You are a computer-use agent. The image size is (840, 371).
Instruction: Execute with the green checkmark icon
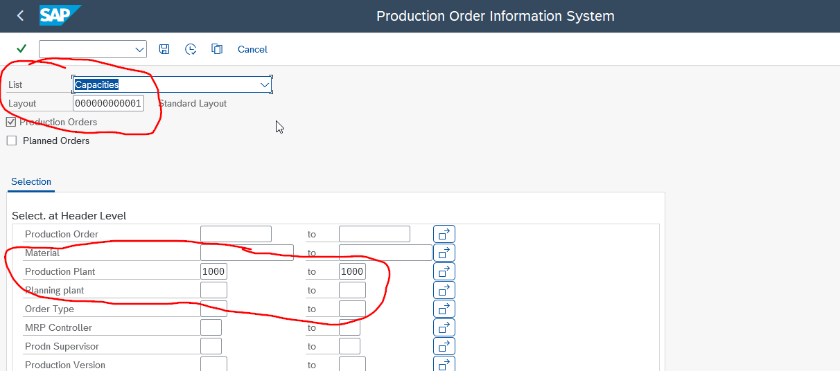click(21, 48)
